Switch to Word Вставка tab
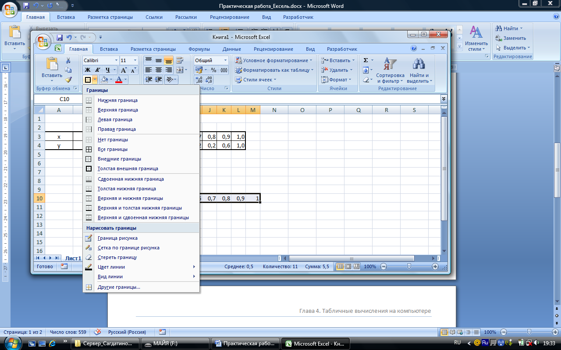Viewport: 561px width, 350px height. point(66,17)
